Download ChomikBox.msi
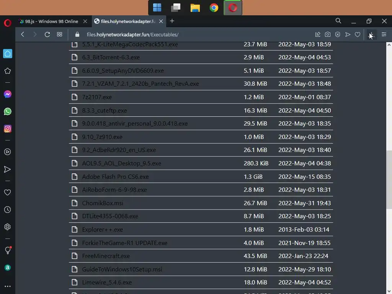392x294 pixels. pyautogui.click(x=103, y=203)
